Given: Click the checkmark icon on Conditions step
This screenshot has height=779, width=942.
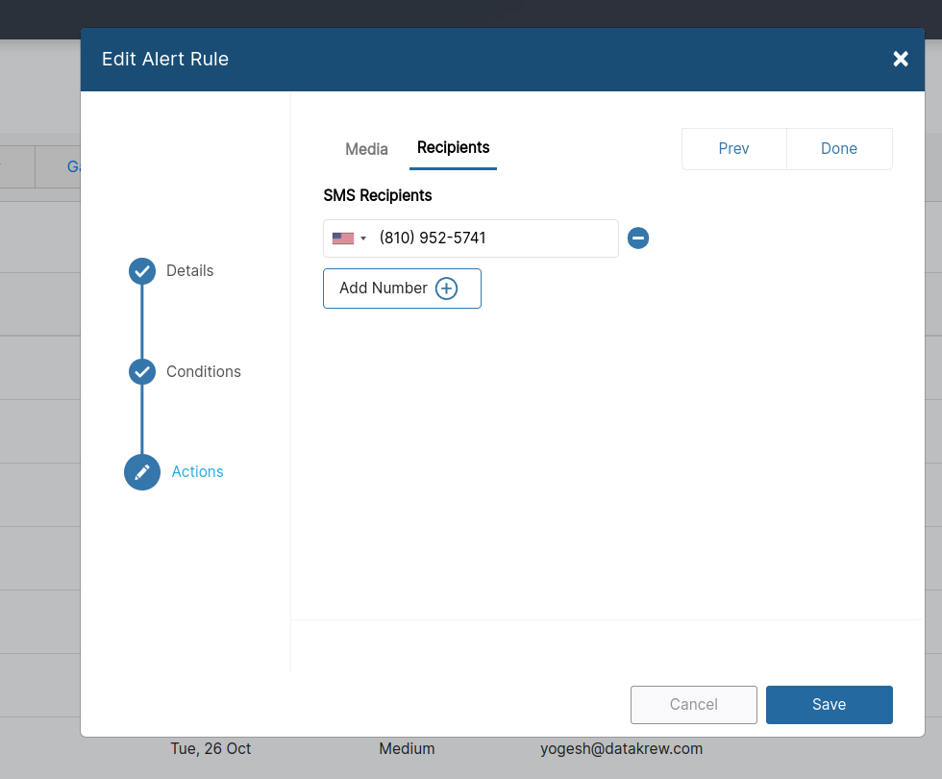Looking at the screenshot, I should (x=141, y=371).
